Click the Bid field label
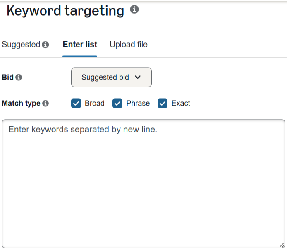 7,77
